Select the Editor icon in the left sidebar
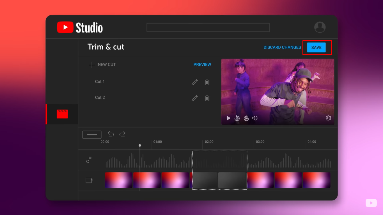The height and width of the screenshot is (215, 383). (x=62, y=114)
